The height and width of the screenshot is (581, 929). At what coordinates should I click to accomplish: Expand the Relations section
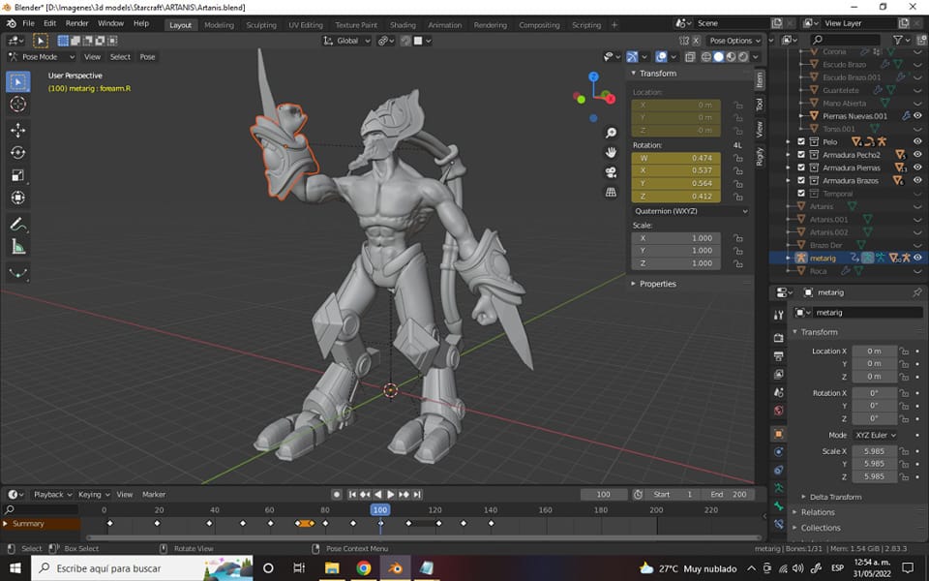(818, 512)
